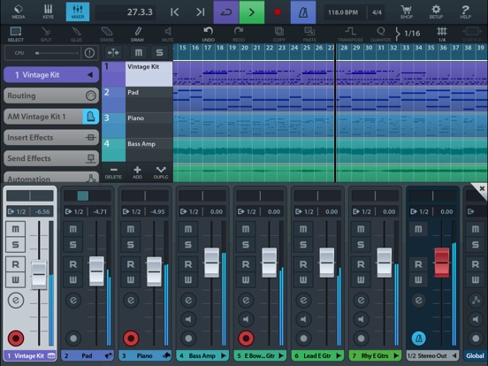This screenshot has width=488, height=366.
Task: Arm record on the Piano channel
Action: [131, 339]
